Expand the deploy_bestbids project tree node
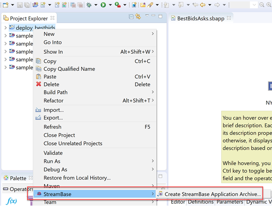The width and height of the screenshot is (272, 206). [5, 28]
